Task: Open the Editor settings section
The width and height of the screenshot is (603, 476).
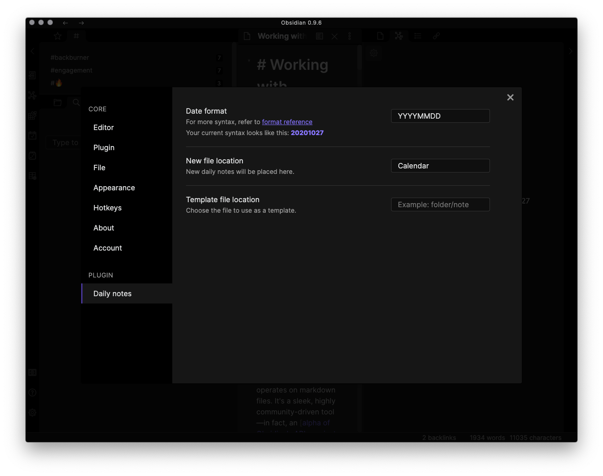Action: coord(127,127)
